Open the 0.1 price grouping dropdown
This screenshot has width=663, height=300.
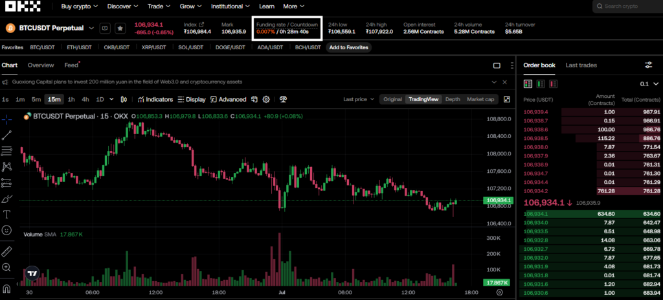click(649, 84)
